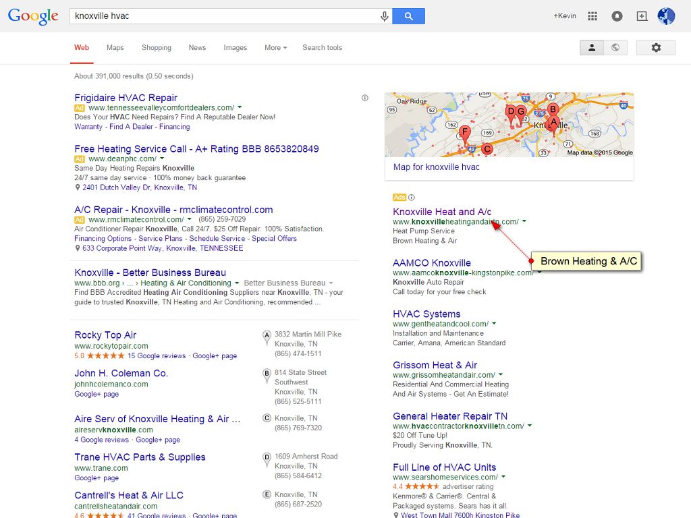The image size is (691, 518).
Task: Click +Kevin profile link
Action: click(x=565, y=16)
